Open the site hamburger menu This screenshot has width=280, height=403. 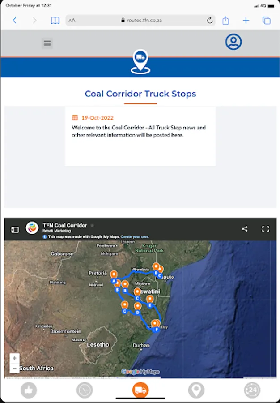pyautogui.click(x=47, y=43)
